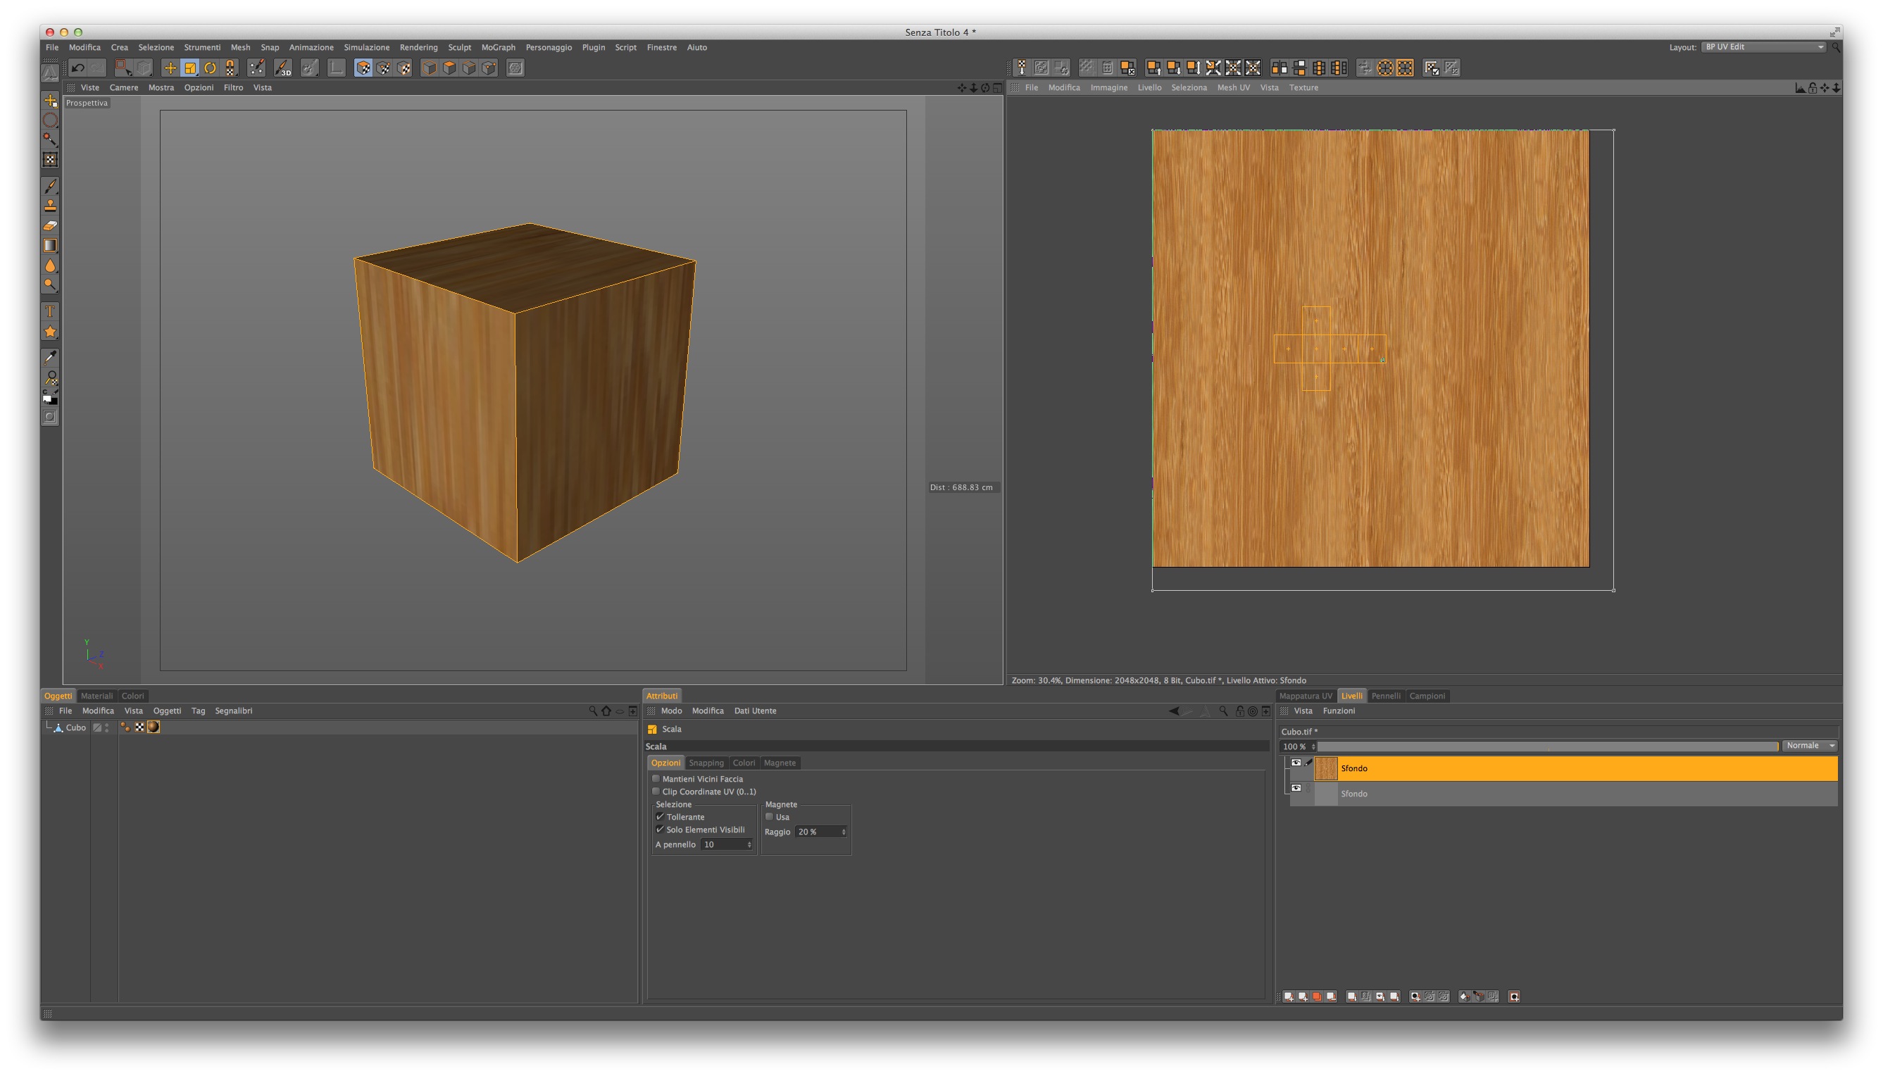The width and height of the screenshot is (1883, 1076).
Task: Select the Text tool
Action: click(x=50, y=311)
